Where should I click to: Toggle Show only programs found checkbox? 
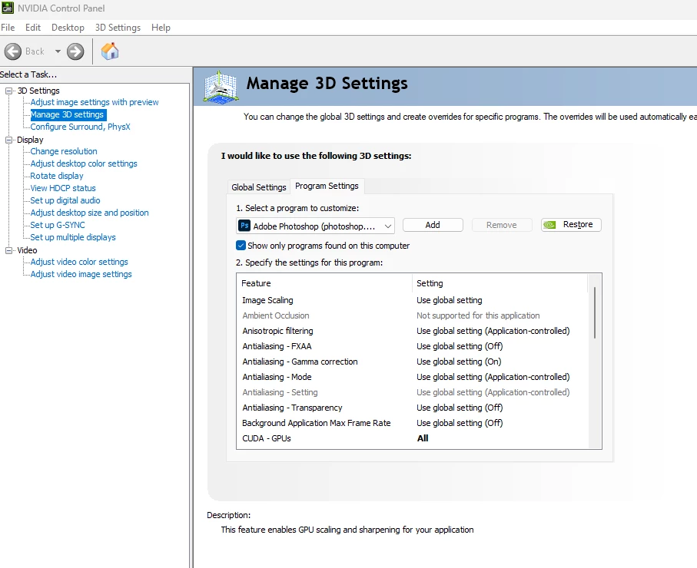(241, 245)
